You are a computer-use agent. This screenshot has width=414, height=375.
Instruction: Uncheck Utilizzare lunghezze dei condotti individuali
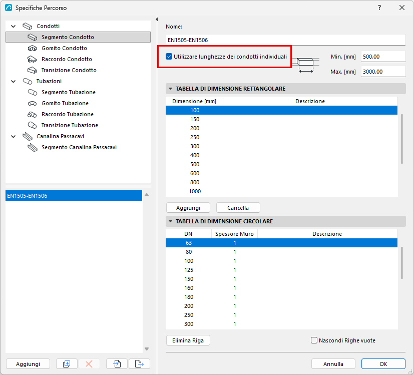169,57
